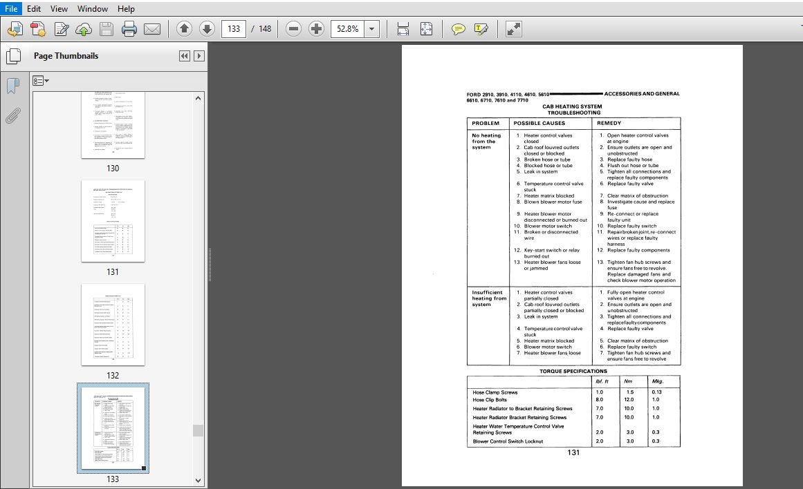
Task: Click Blower Control Switch Locknut row
Action: pos(573,441)
